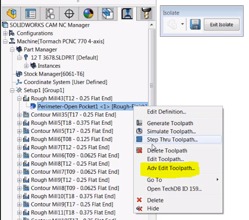Click the Coordinate System icon
Image resolution: width=249 pixels, height=220 pixels.
point(19,82)
